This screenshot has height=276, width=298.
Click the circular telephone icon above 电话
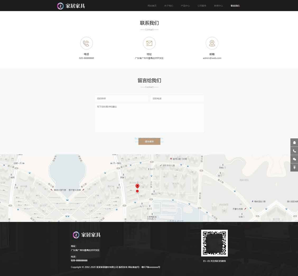click(86, 43)
